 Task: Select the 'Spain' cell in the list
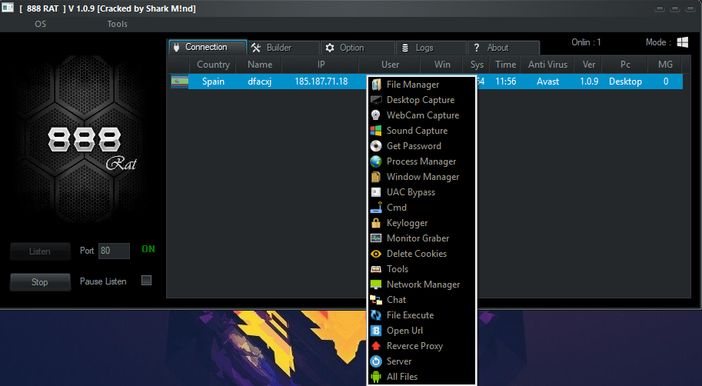(213, 82)
